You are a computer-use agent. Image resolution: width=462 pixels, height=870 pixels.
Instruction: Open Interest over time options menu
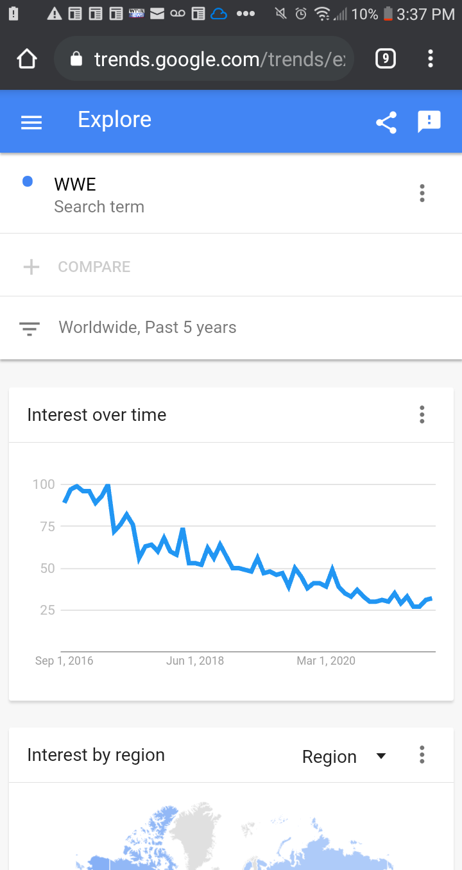[x=422, y=414]
